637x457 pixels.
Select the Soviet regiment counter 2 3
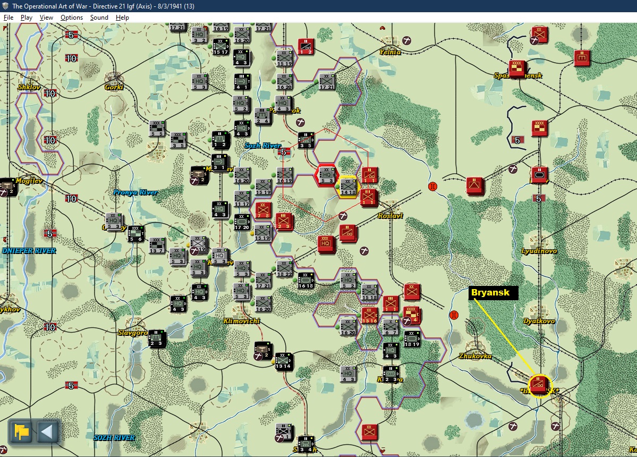[x=284, y=222]
